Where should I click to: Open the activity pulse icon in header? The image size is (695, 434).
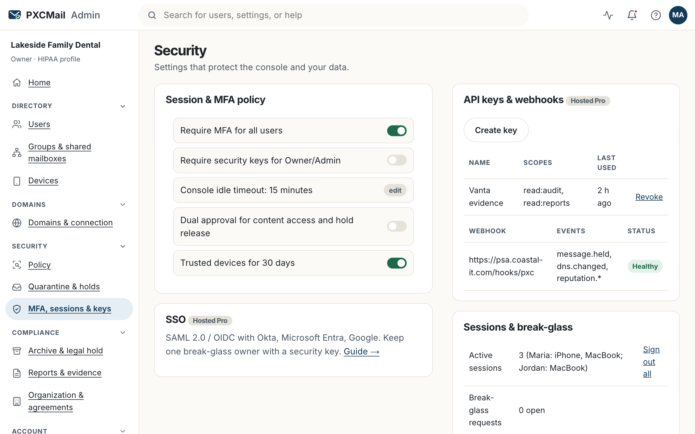coord(608,15)
